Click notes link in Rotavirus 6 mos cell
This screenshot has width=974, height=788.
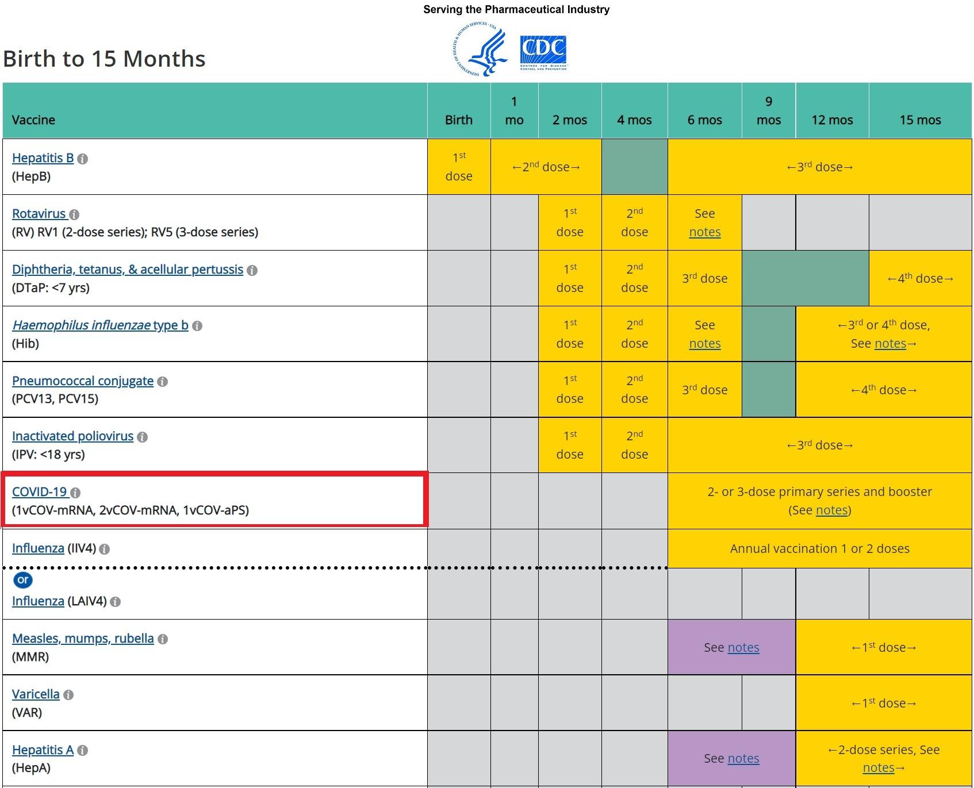[704, 232]
